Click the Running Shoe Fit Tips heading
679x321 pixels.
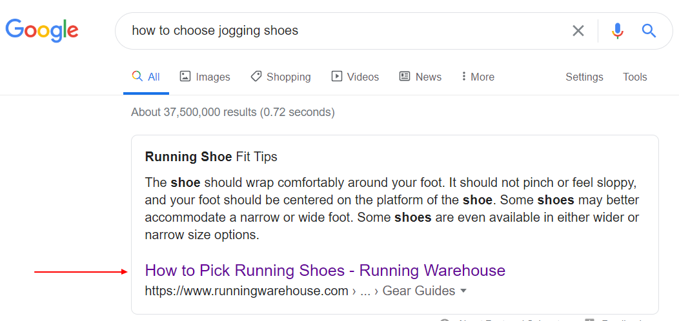tap(211, 157)
